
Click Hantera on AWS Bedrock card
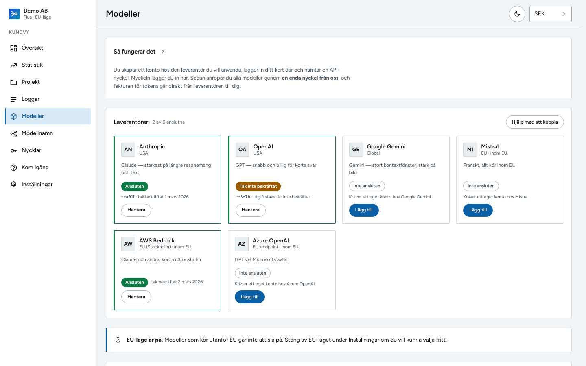click(x=136, y=297)
